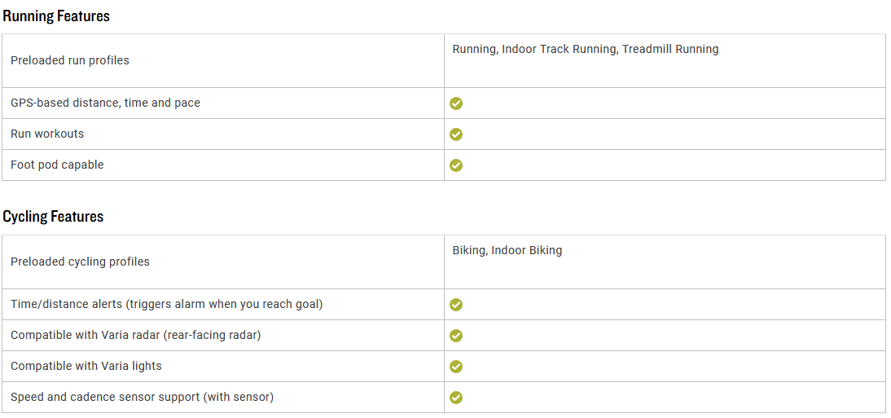Click the Varia radar compatibility checkmark icon

click(x=456, y=336)
